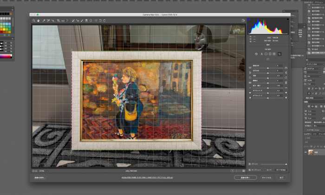Screen dimensions: 325x195
Task: Switch to レイヤー tab in Photoshop
Action: tap(307, 134)
